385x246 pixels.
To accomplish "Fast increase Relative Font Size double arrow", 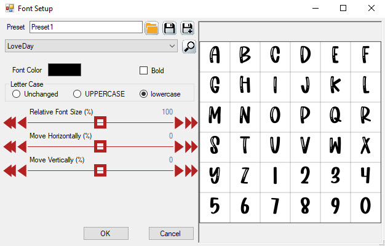I will (191, 123).
